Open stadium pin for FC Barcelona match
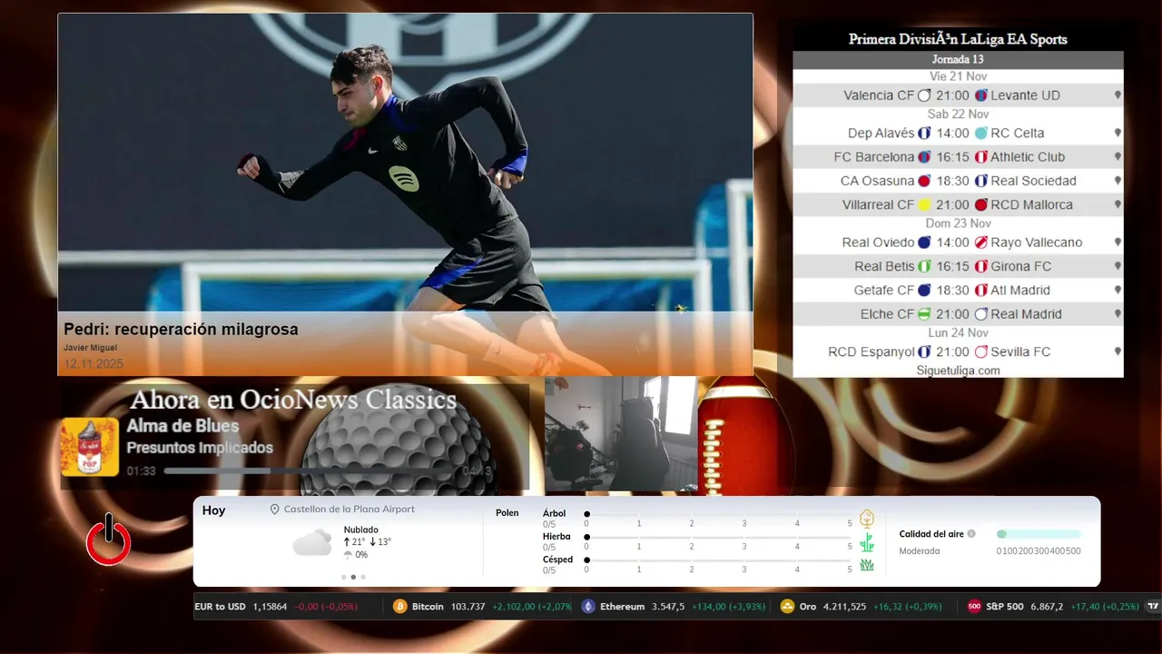 1118,157
